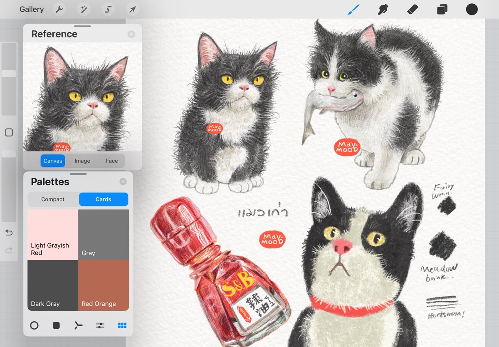Grab the Reference panel drag handle
This screenshot has width=499, height=347.
click(x=82, y=26)
